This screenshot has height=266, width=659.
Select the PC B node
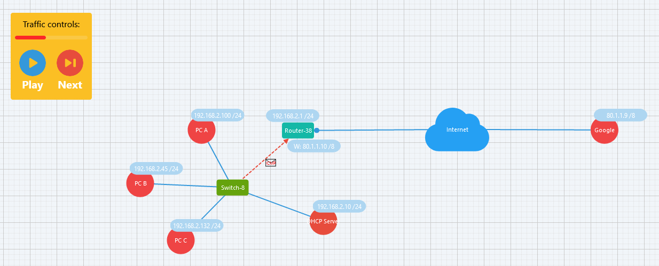pos(140,183)
